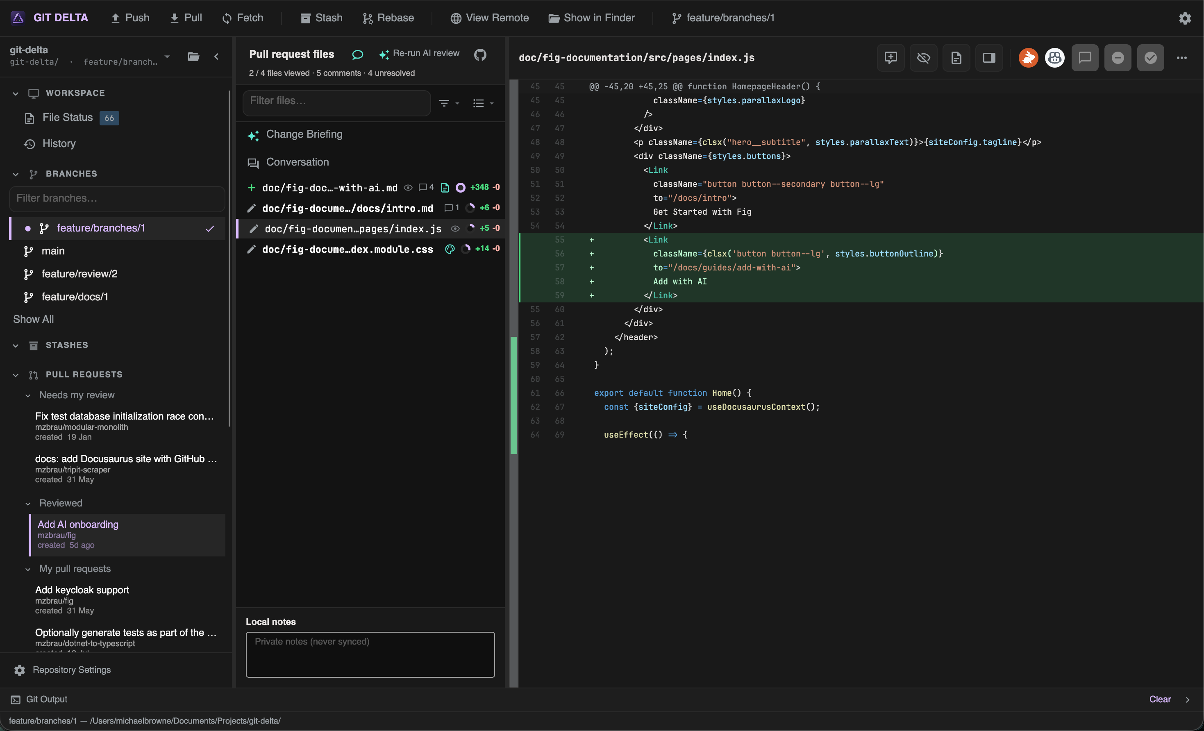Open the file filter options dropdown

[x=449, y=103]
